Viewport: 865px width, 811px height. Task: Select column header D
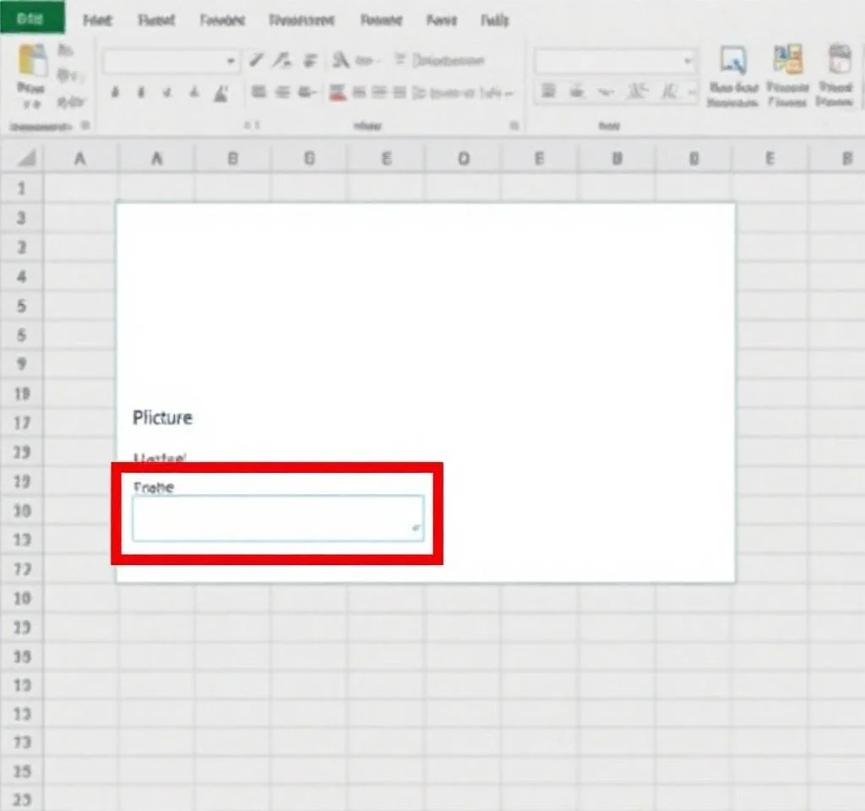tap(463, 158)
